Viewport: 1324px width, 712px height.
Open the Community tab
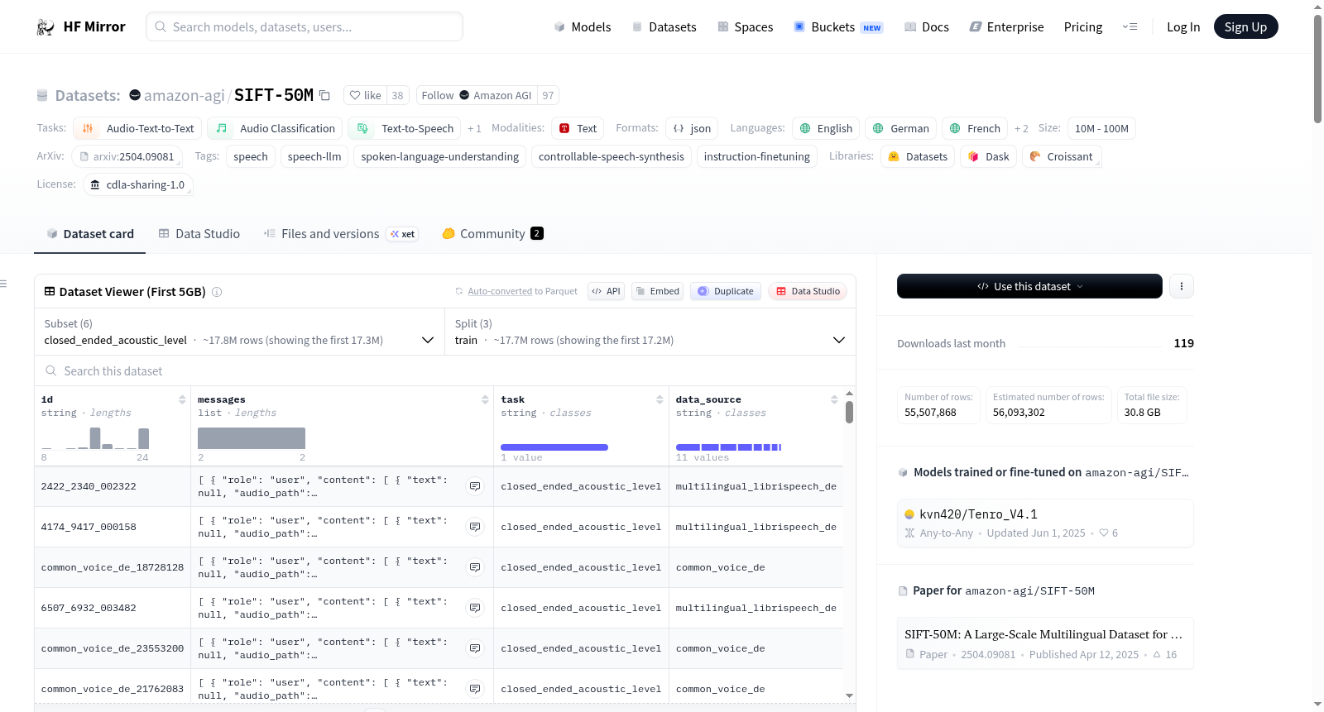pos(492,234)
